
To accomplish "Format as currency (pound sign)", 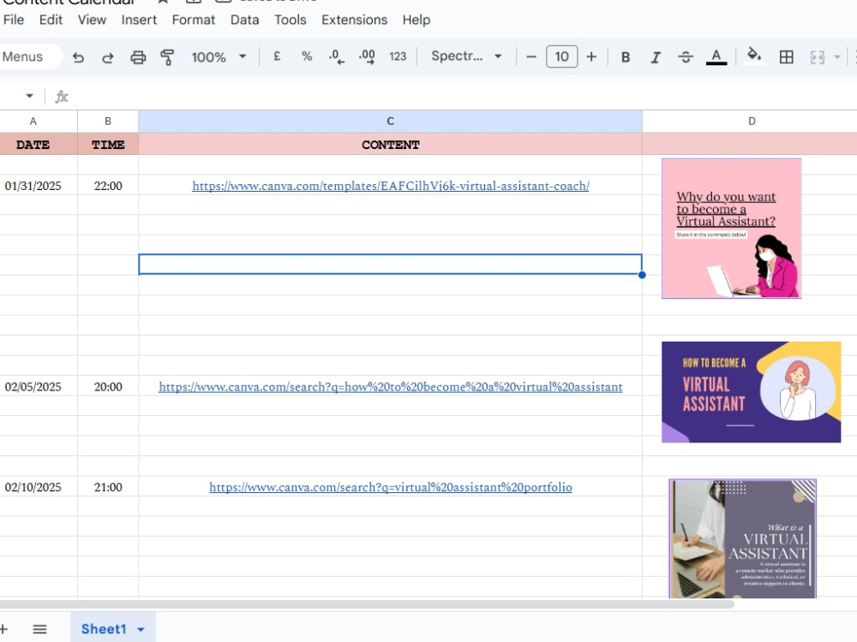I will 277,56.
